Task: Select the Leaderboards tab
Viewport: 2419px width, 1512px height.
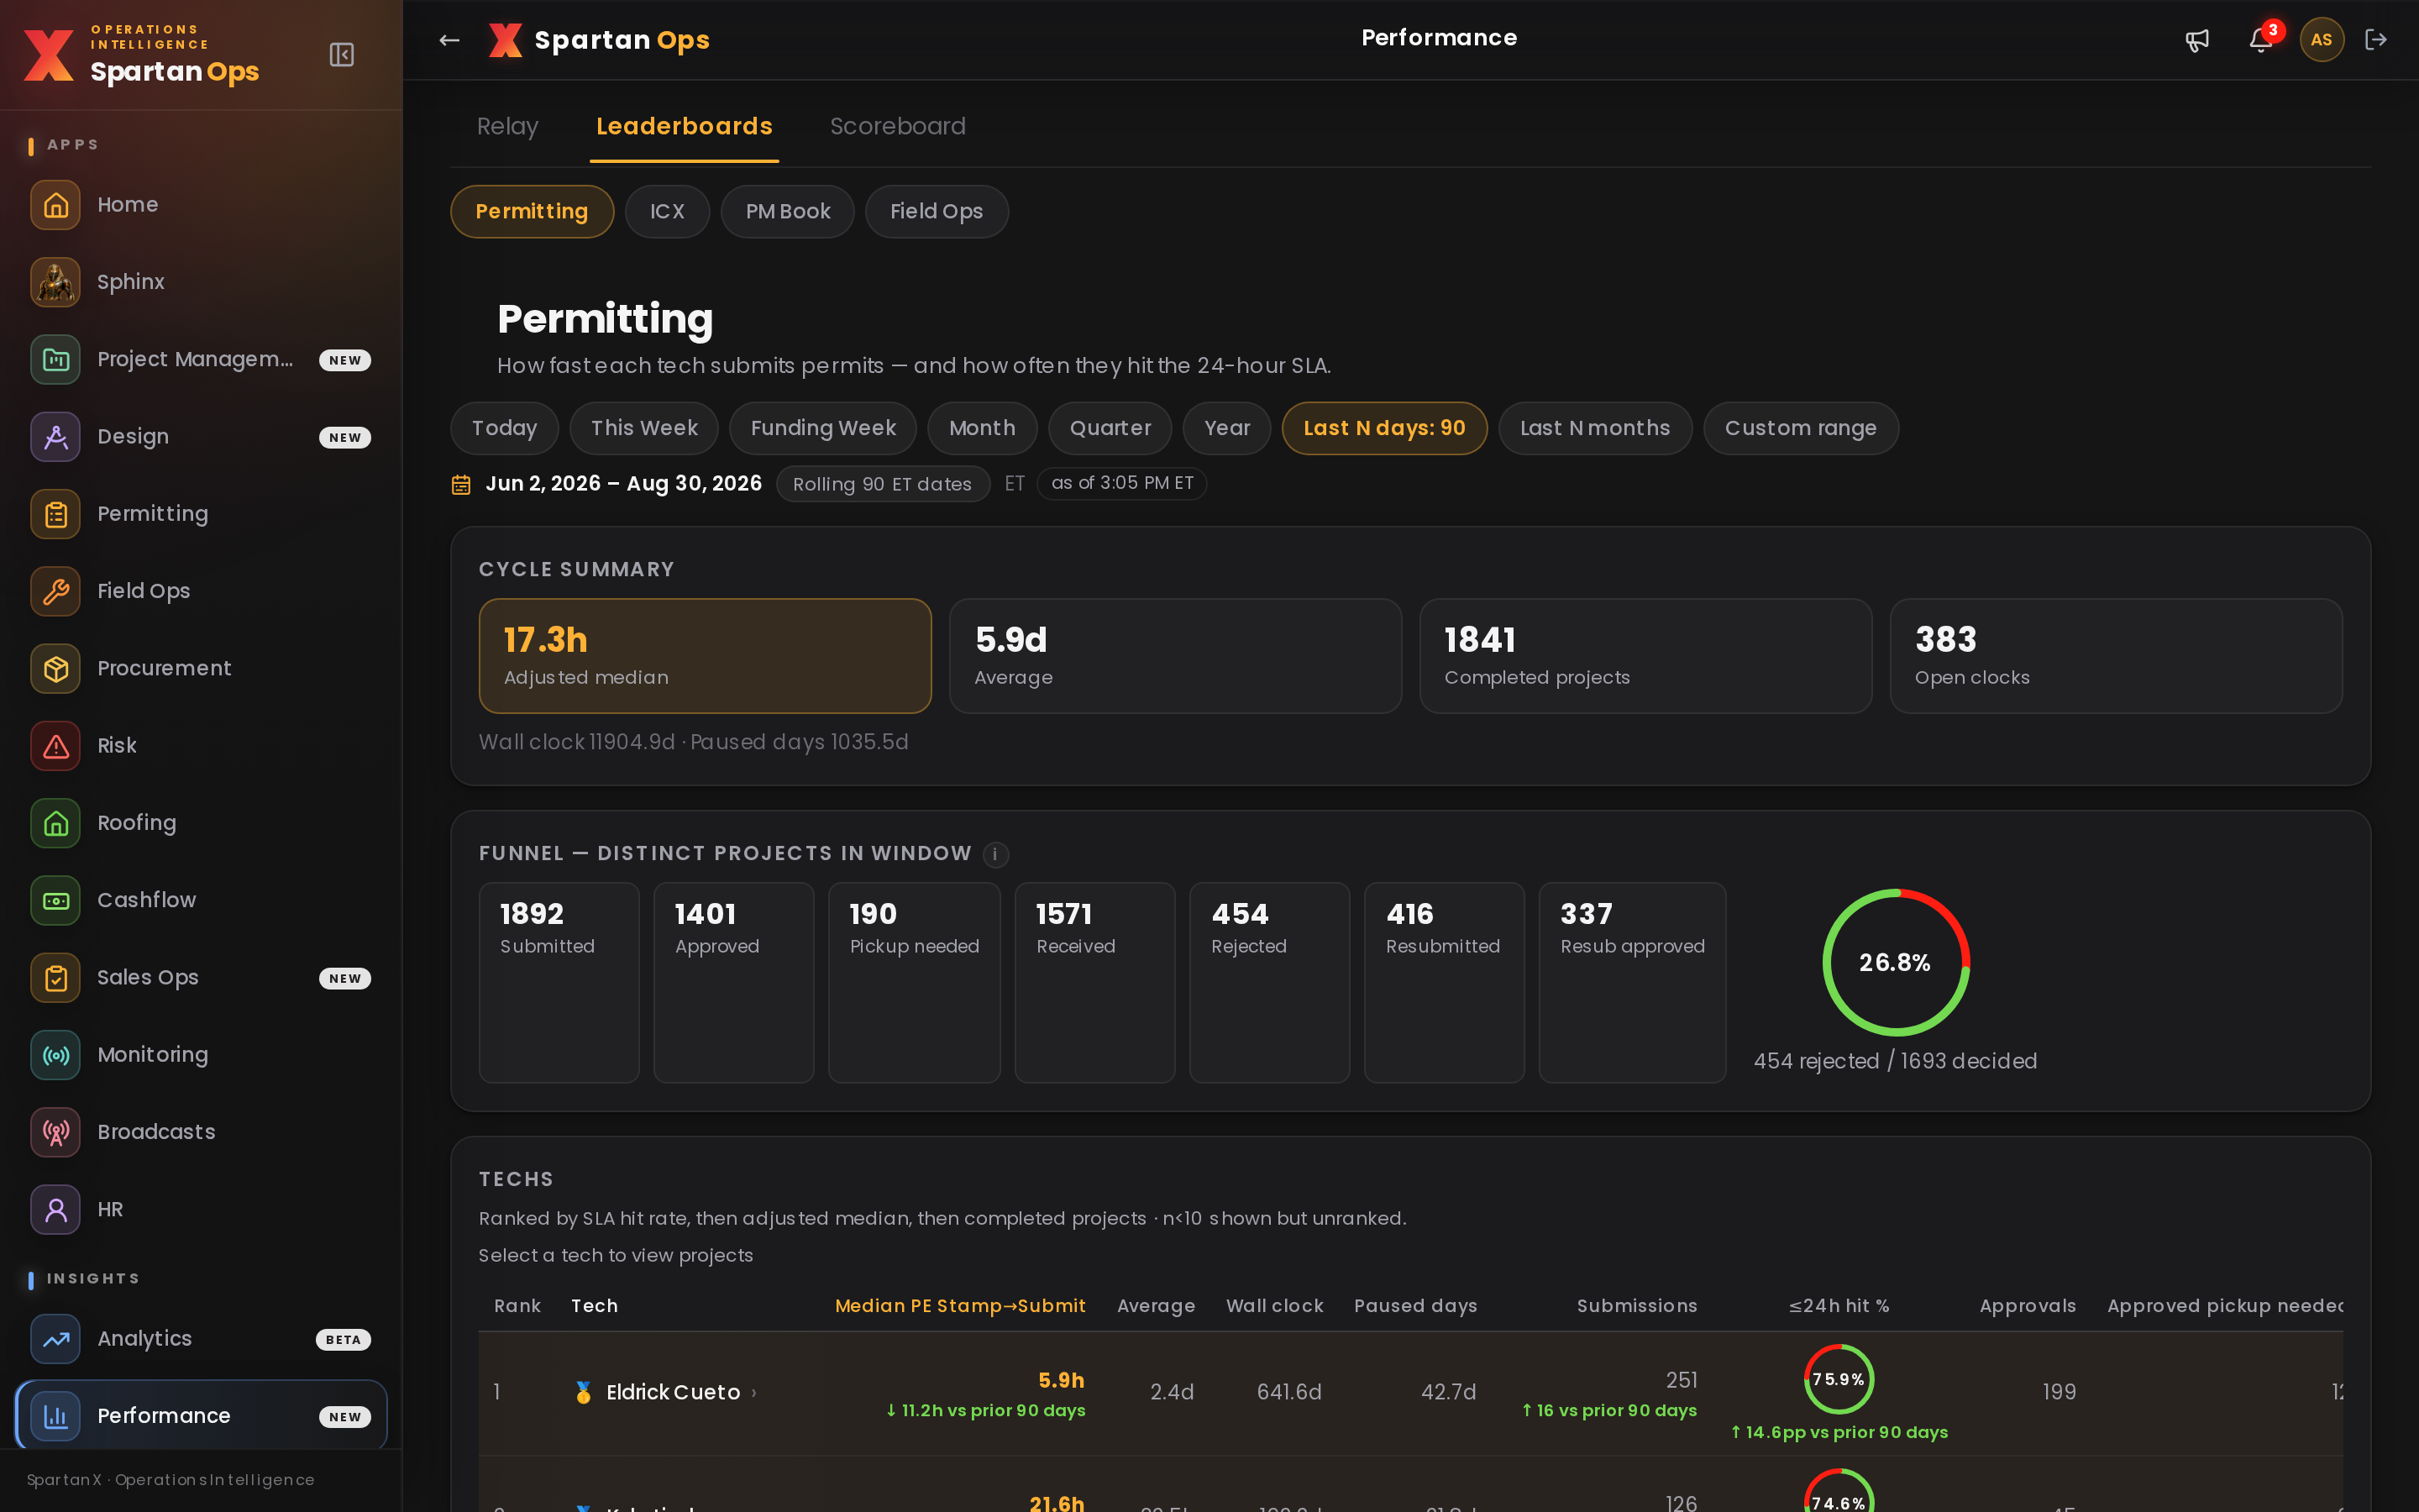Action: pyautogui.click(x=684, y=126)
